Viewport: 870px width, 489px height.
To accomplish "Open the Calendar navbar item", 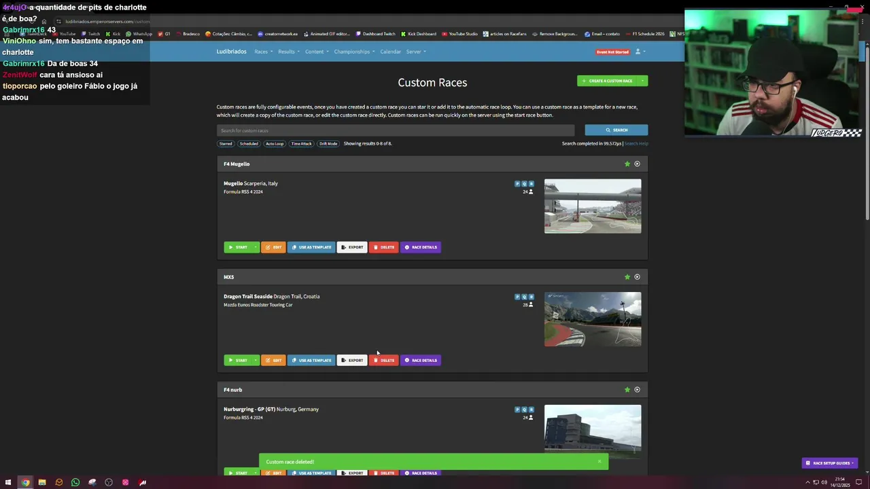I will (390, 52).
